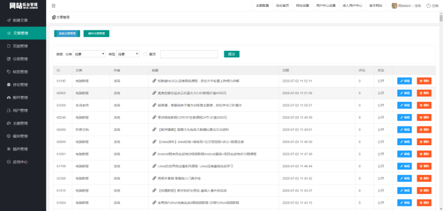Switch to the 插件文章管理 tab
Image resolution: width=443 pixels, height=211 pixels.
96,33
